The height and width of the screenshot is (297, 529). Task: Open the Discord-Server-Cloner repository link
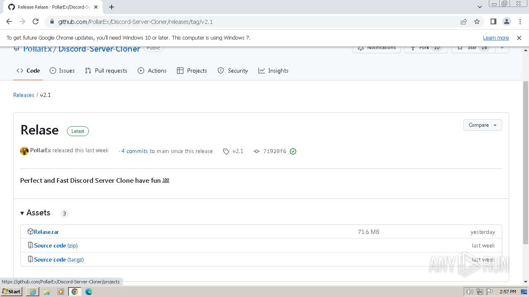click(x=99, y=49)
